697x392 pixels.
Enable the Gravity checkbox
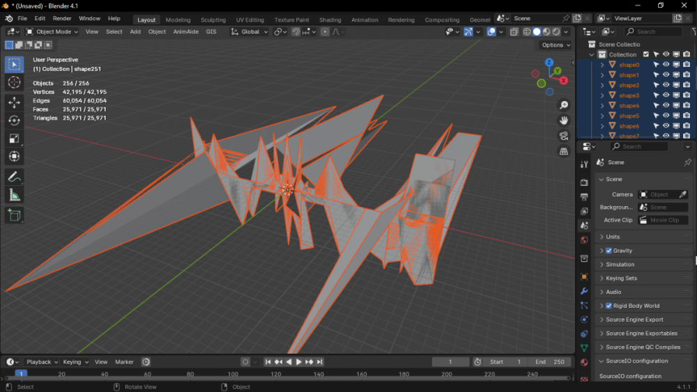pos(608,251)
